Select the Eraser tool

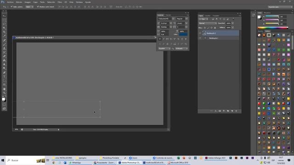(4, 56)
